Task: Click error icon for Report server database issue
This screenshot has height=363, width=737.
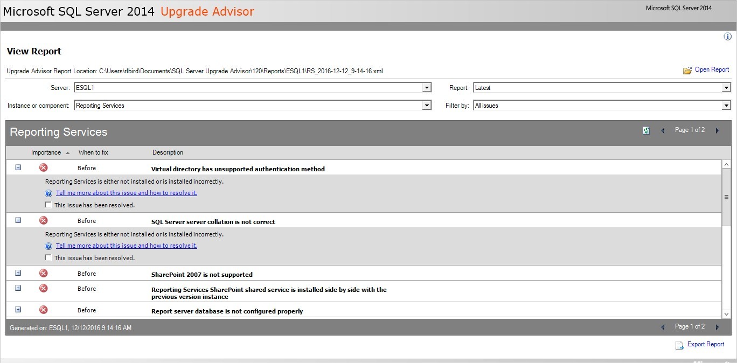Action: pyautogui.click(x=44, y=310)
